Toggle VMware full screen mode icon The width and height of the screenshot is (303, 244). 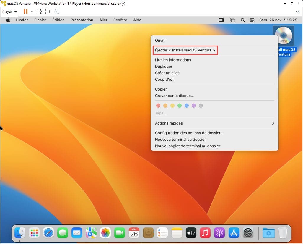click(48, 12)
